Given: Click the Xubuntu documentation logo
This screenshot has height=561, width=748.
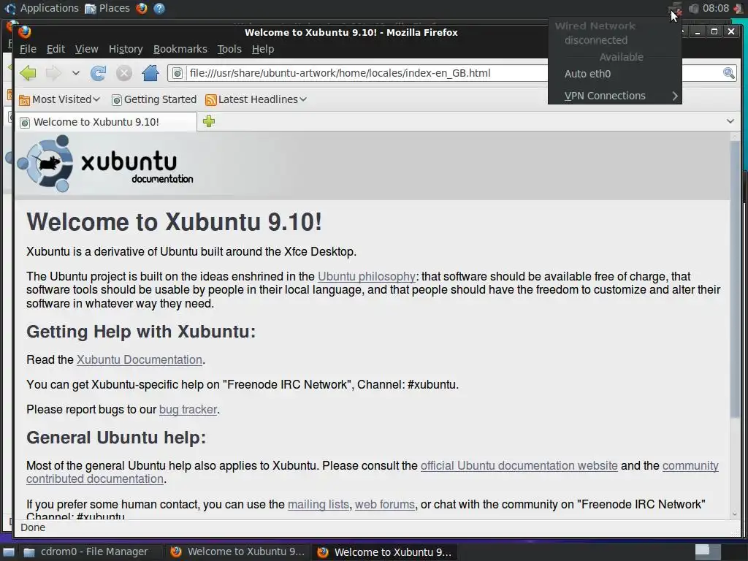Looking at the screenshot, I should [105, 164].
